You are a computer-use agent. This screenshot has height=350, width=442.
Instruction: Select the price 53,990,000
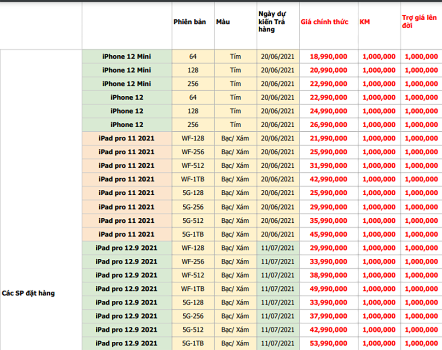(328, 343)
